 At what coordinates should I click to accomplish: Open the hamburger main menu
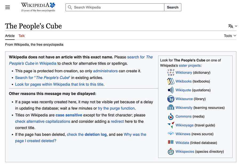pyautogui.click(x=7, y=7)
